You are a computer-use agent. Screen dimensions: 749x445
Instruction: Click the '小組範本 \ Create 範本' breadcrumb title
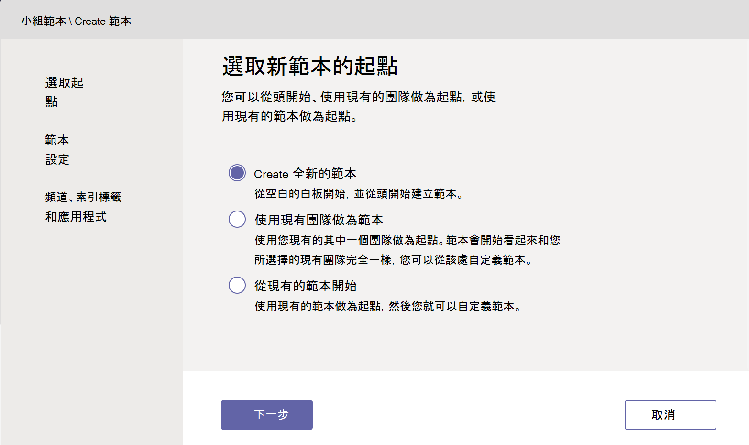pos(76,21)
